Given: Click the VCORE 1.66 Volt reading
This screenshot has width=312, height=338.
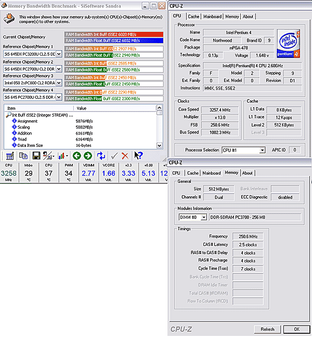Looking at the screenshot, I should tap(109, 172).
